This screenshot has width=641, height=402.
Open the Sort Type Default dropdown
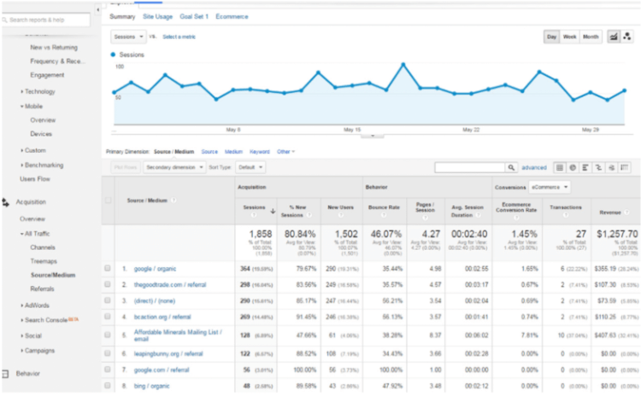click(x=250, y=167)
